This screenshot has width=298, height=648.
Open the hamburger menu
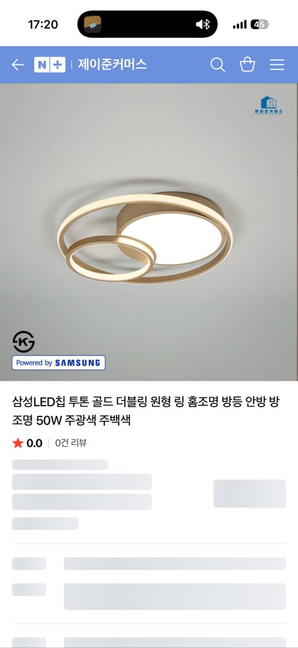277,65
